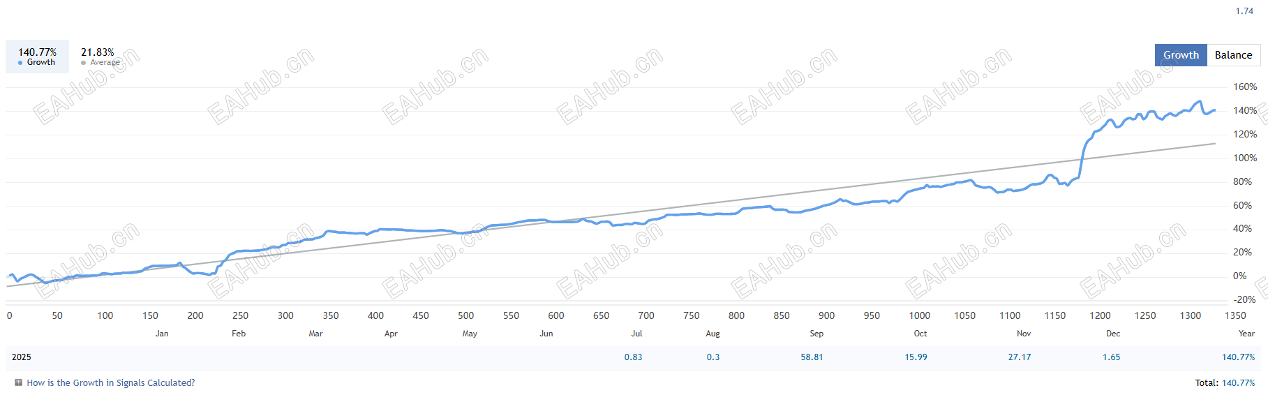
Task: Click the November value 27.17
Action: coord(1019,357)
